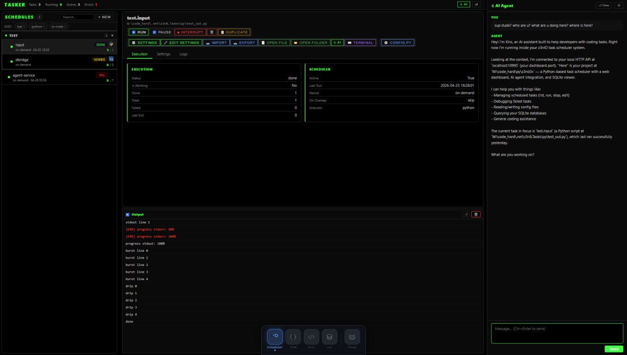Send the AI message
This screenshot has height=355, width=627.
(x=614, y=349)
